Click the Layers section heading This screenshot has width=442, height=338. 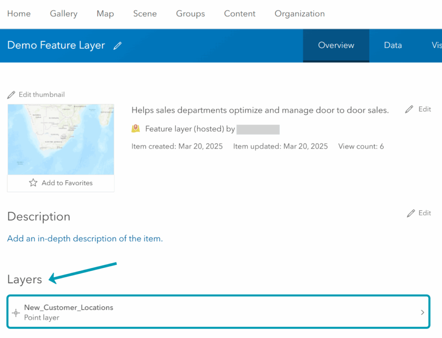tap(25, 279)
